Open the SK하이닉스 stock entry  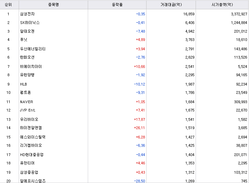tap(30, 23)
